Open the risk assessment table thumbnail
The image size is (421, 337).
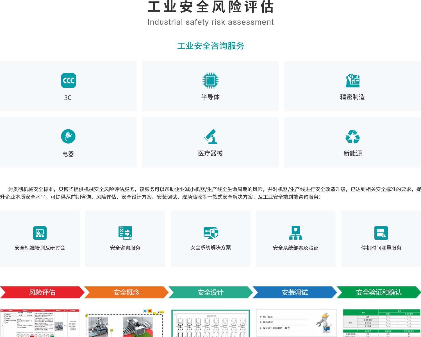coord(40,323)
